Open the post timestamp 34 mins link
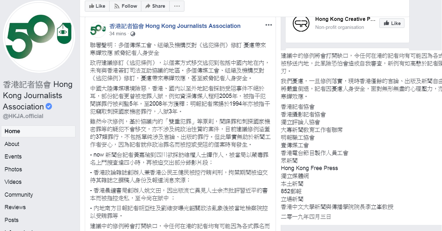 tap(118, 34)
